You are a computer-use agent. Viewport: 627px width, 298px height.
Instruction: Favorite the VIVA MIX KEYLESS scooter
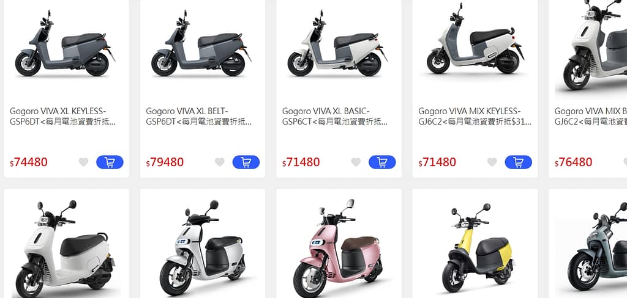coord(492,162)
